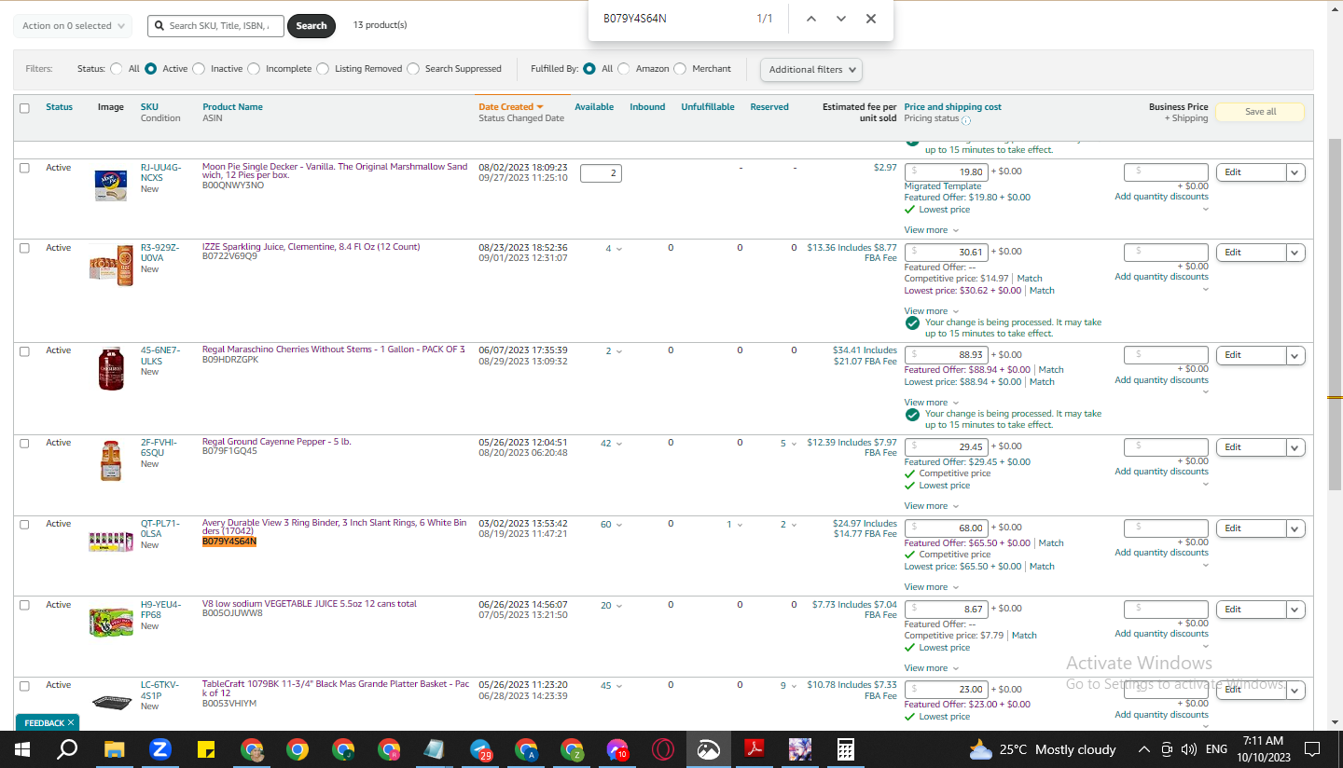
Task: Sort by the Inbound column header
Action: 647,107
